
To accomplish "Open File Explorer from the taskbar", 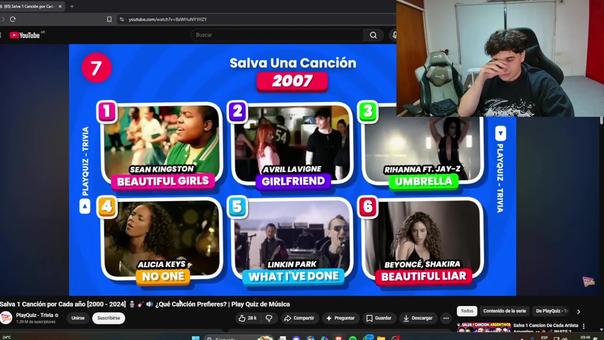I will point(381,338).
